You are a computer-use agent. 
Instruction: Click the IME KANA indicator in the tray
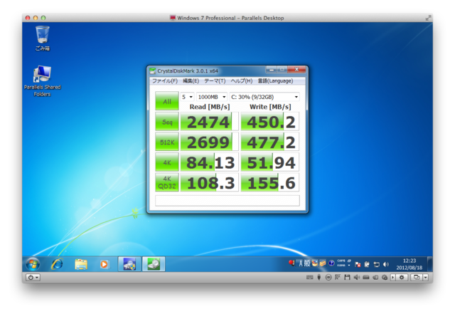coord(341,265)
